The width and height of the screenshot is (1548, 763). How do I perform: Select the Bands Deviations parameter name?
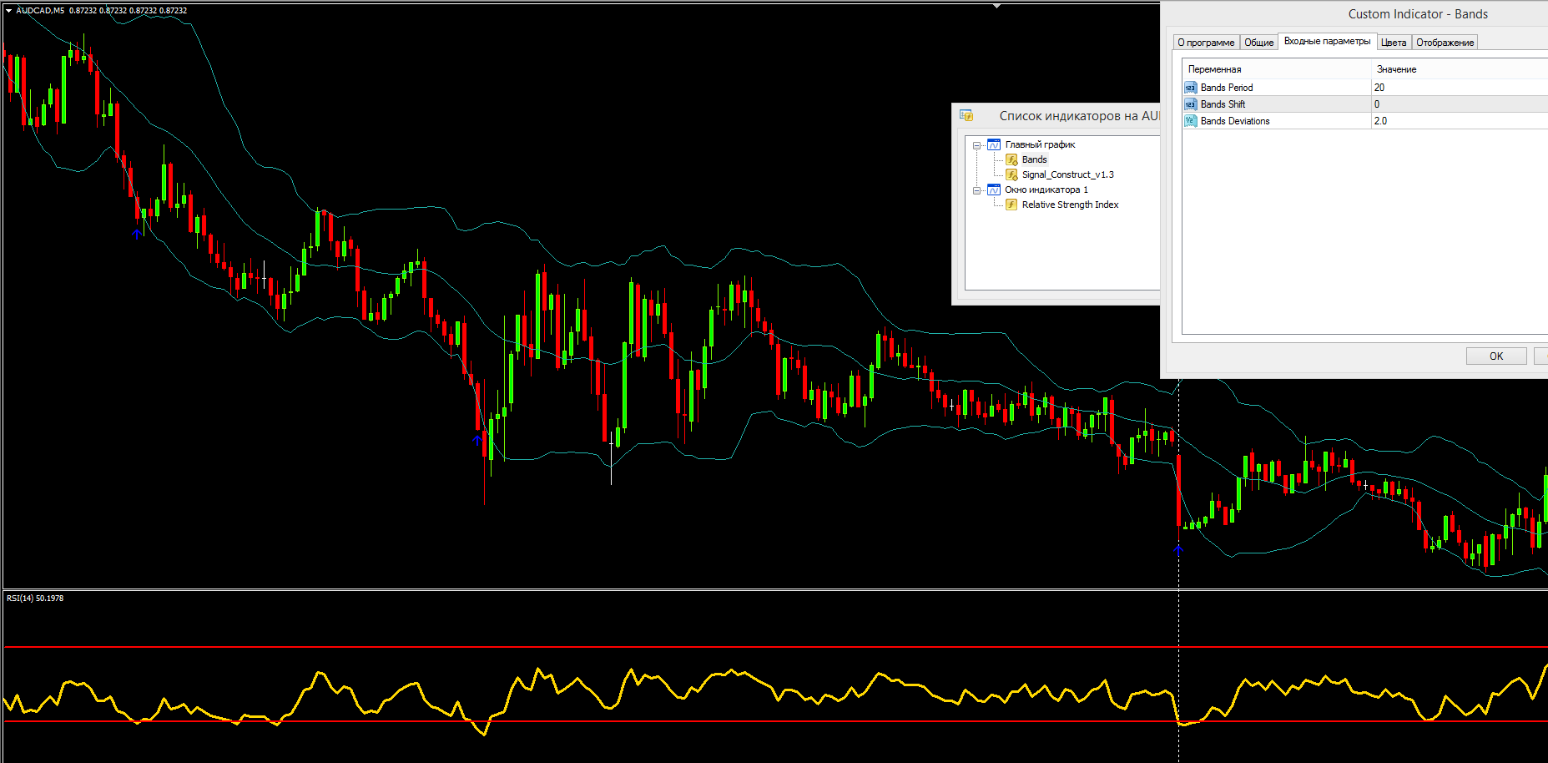(1235, 121)
